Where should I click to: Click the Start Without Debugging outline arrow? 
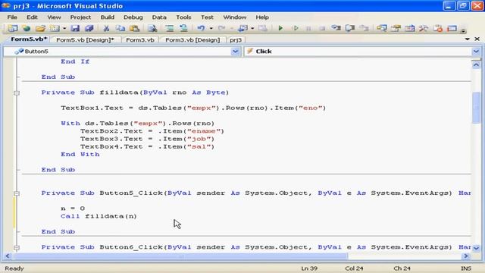(296, 29)
